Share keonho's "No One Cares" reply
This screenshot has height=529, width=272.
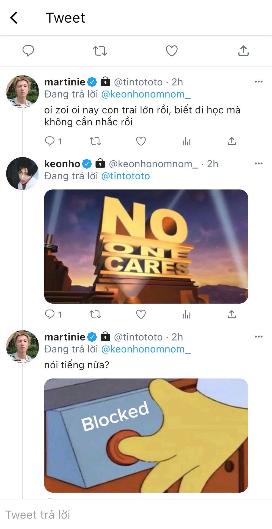[232, 314]
